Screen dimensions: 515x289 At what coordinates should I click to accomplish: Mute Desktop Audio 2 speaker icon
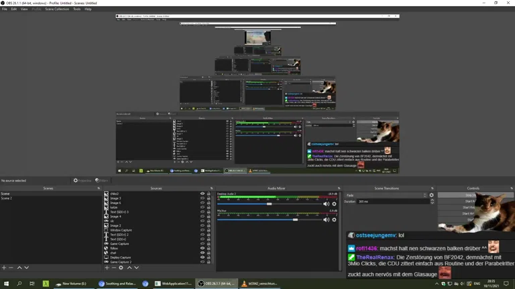327,204
